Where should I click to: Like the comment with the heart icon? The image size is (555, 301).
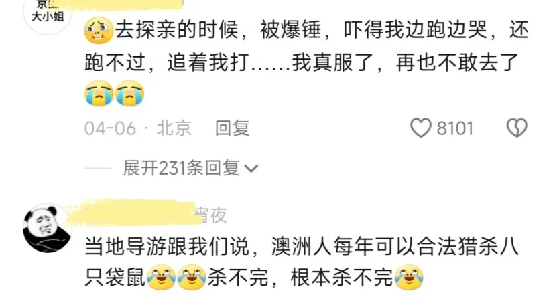pos(421,128)
